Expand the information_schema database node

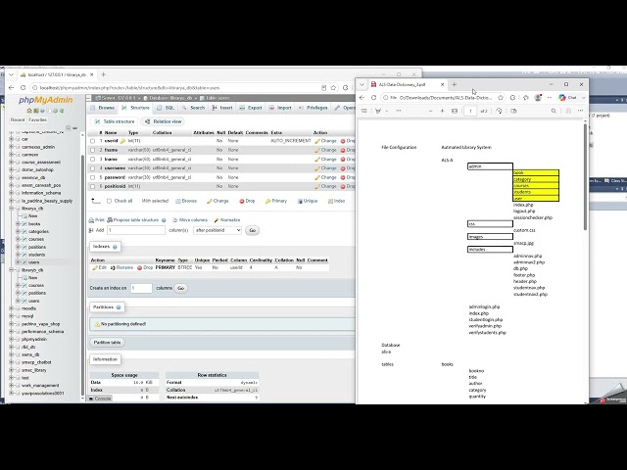click(12, 193)
